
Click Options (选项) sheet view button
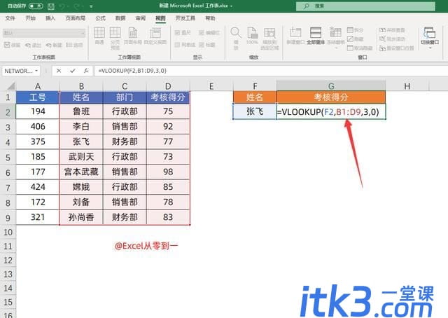coord(74,45)
